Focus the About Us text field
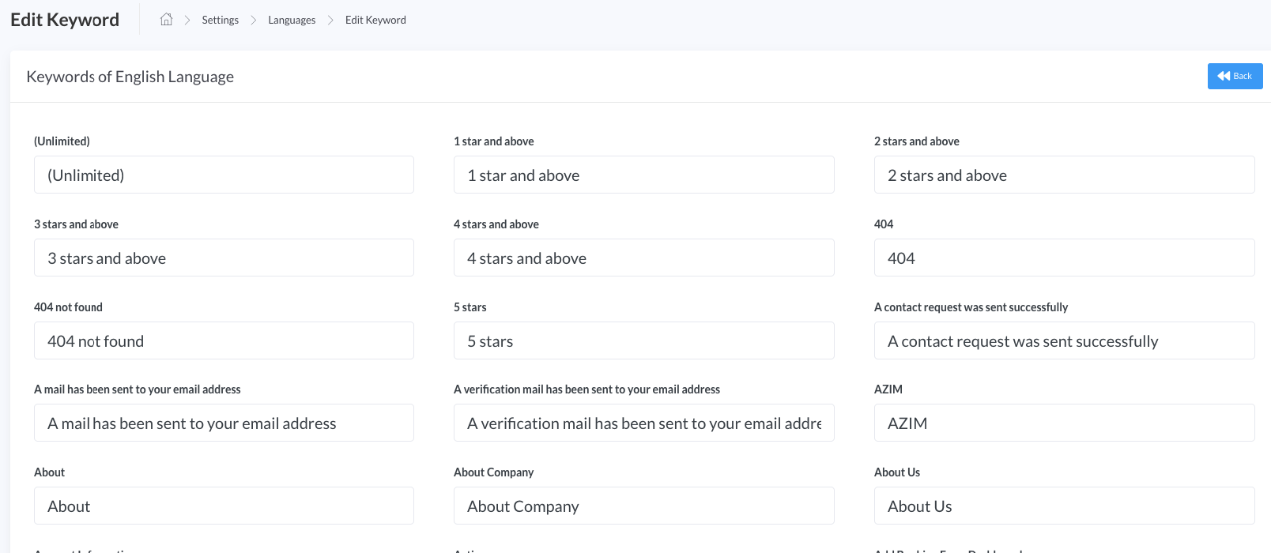This screenshot has width=1271, height=553. coord(1064,506)
